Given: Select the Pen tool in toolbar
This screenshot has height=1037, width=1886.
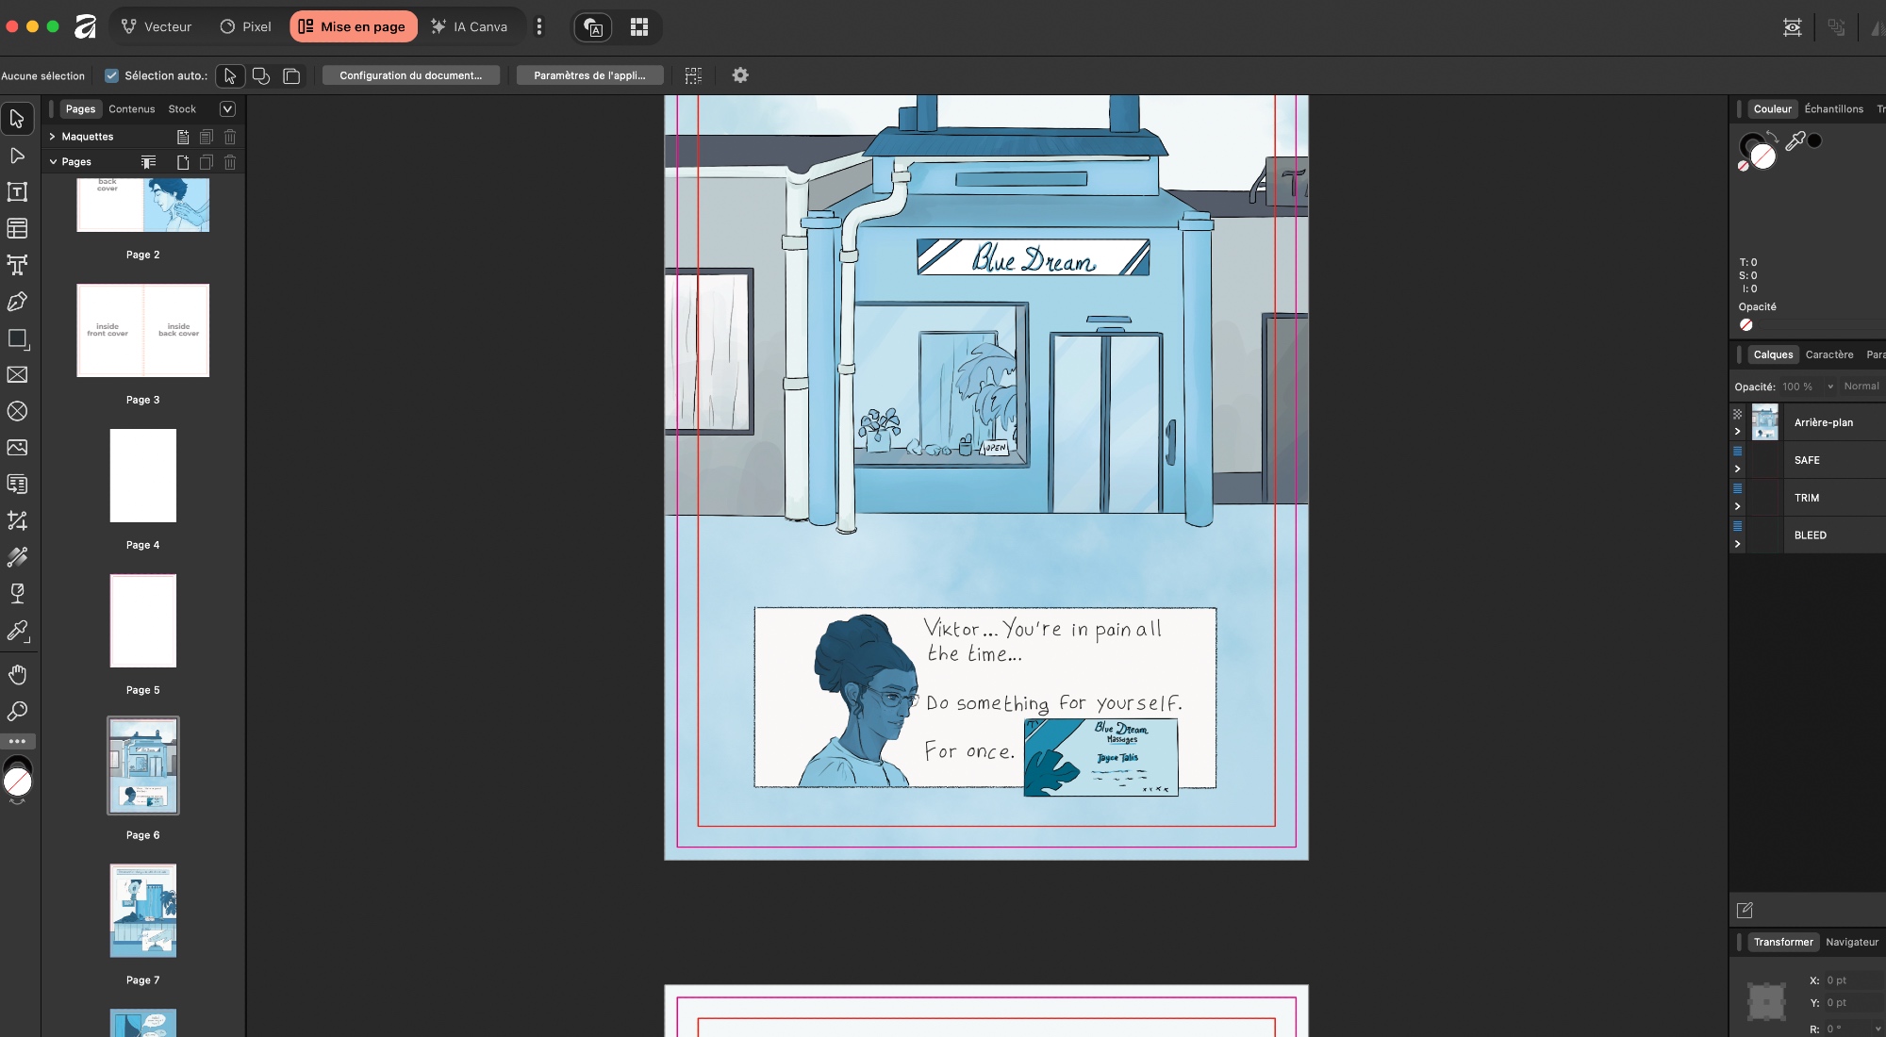Looking at the screenshot, I should pos(17,302).
